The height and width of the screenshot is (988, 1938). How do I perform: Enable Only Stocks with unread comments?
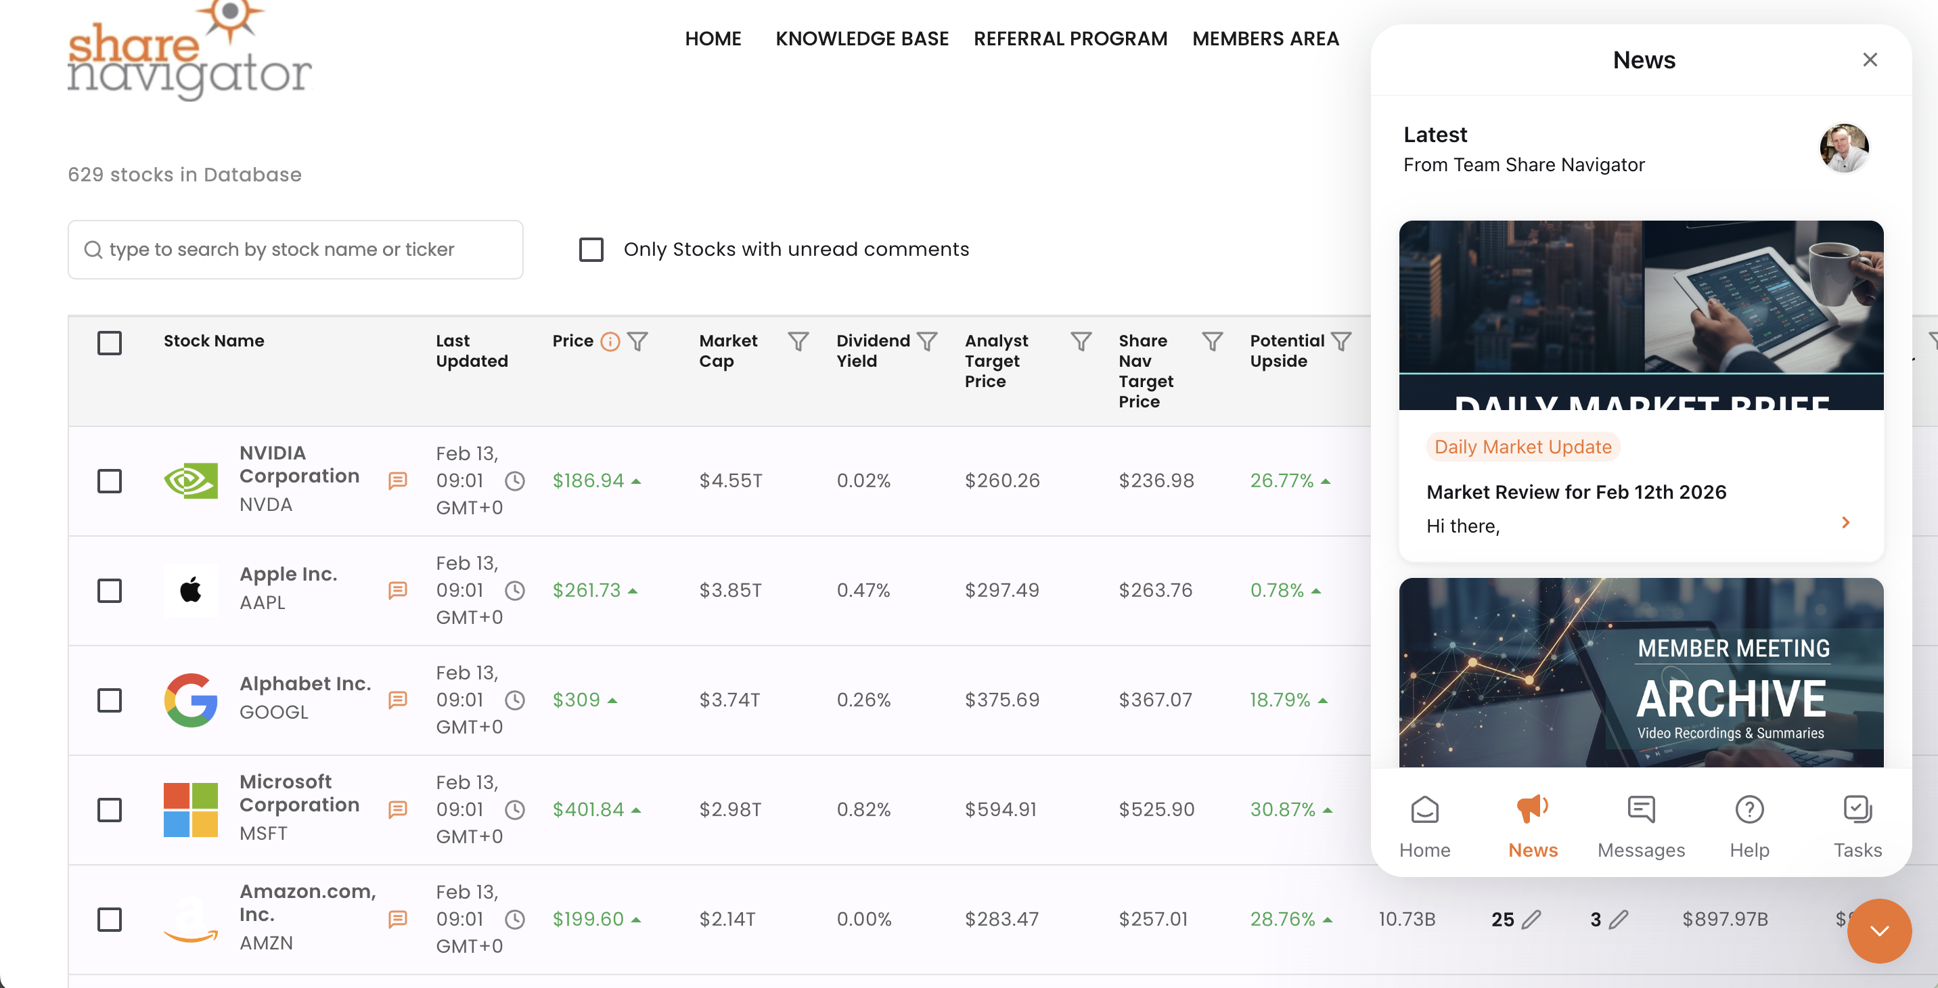point(591,250)
